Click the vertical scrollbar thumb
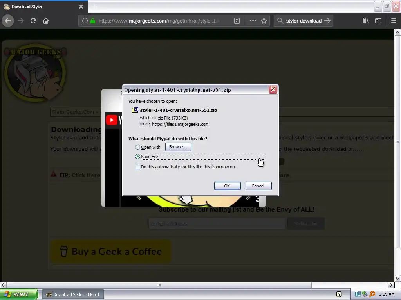Screen dimensions: 401x300 [397, 142]
